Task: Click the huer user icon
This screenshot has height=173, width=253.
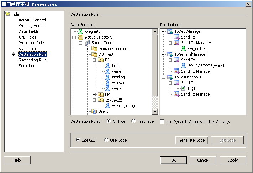Action: (108, 66)
